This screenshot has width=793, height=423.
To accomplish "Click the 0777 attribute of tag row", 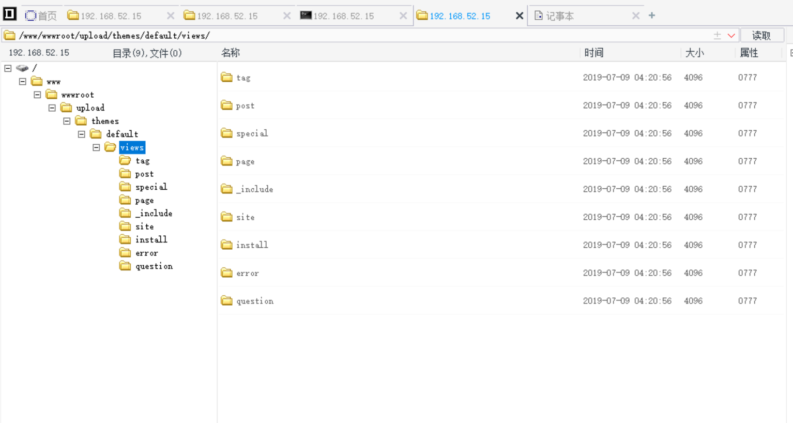I will (x=748, y=78).
